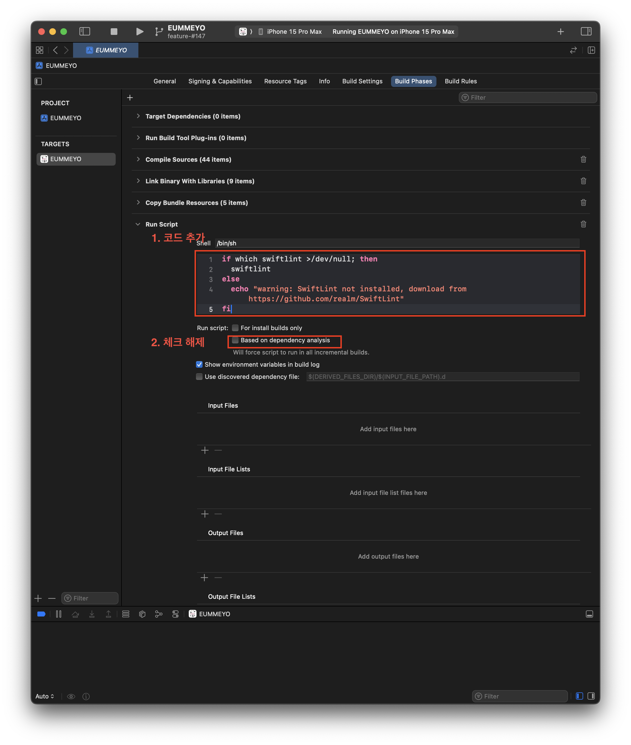
Task: Remove the selected target
Action: pyautogui.click(x=52, y=598)
